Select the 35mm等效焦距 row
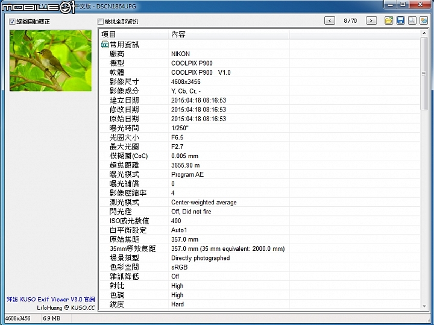Image resolution: width=434 pixels, height=325 pixels. tap(260, 248)
